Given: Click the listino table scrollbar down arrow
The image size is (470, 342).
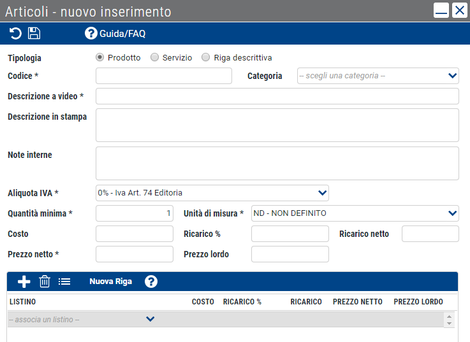Looking at the screenshot, I should point(449,324).
